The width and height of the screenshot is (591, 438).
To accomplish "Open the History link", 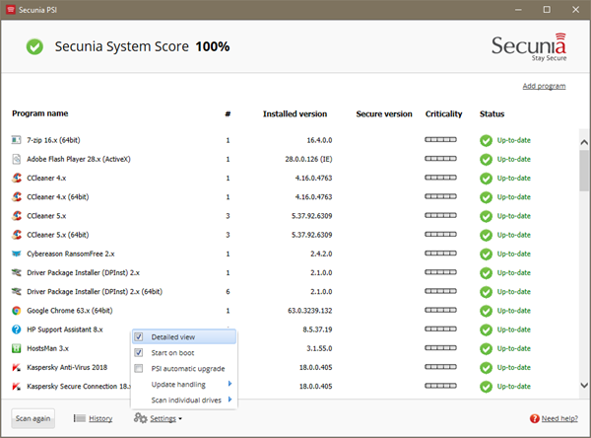I will point(100,418).
